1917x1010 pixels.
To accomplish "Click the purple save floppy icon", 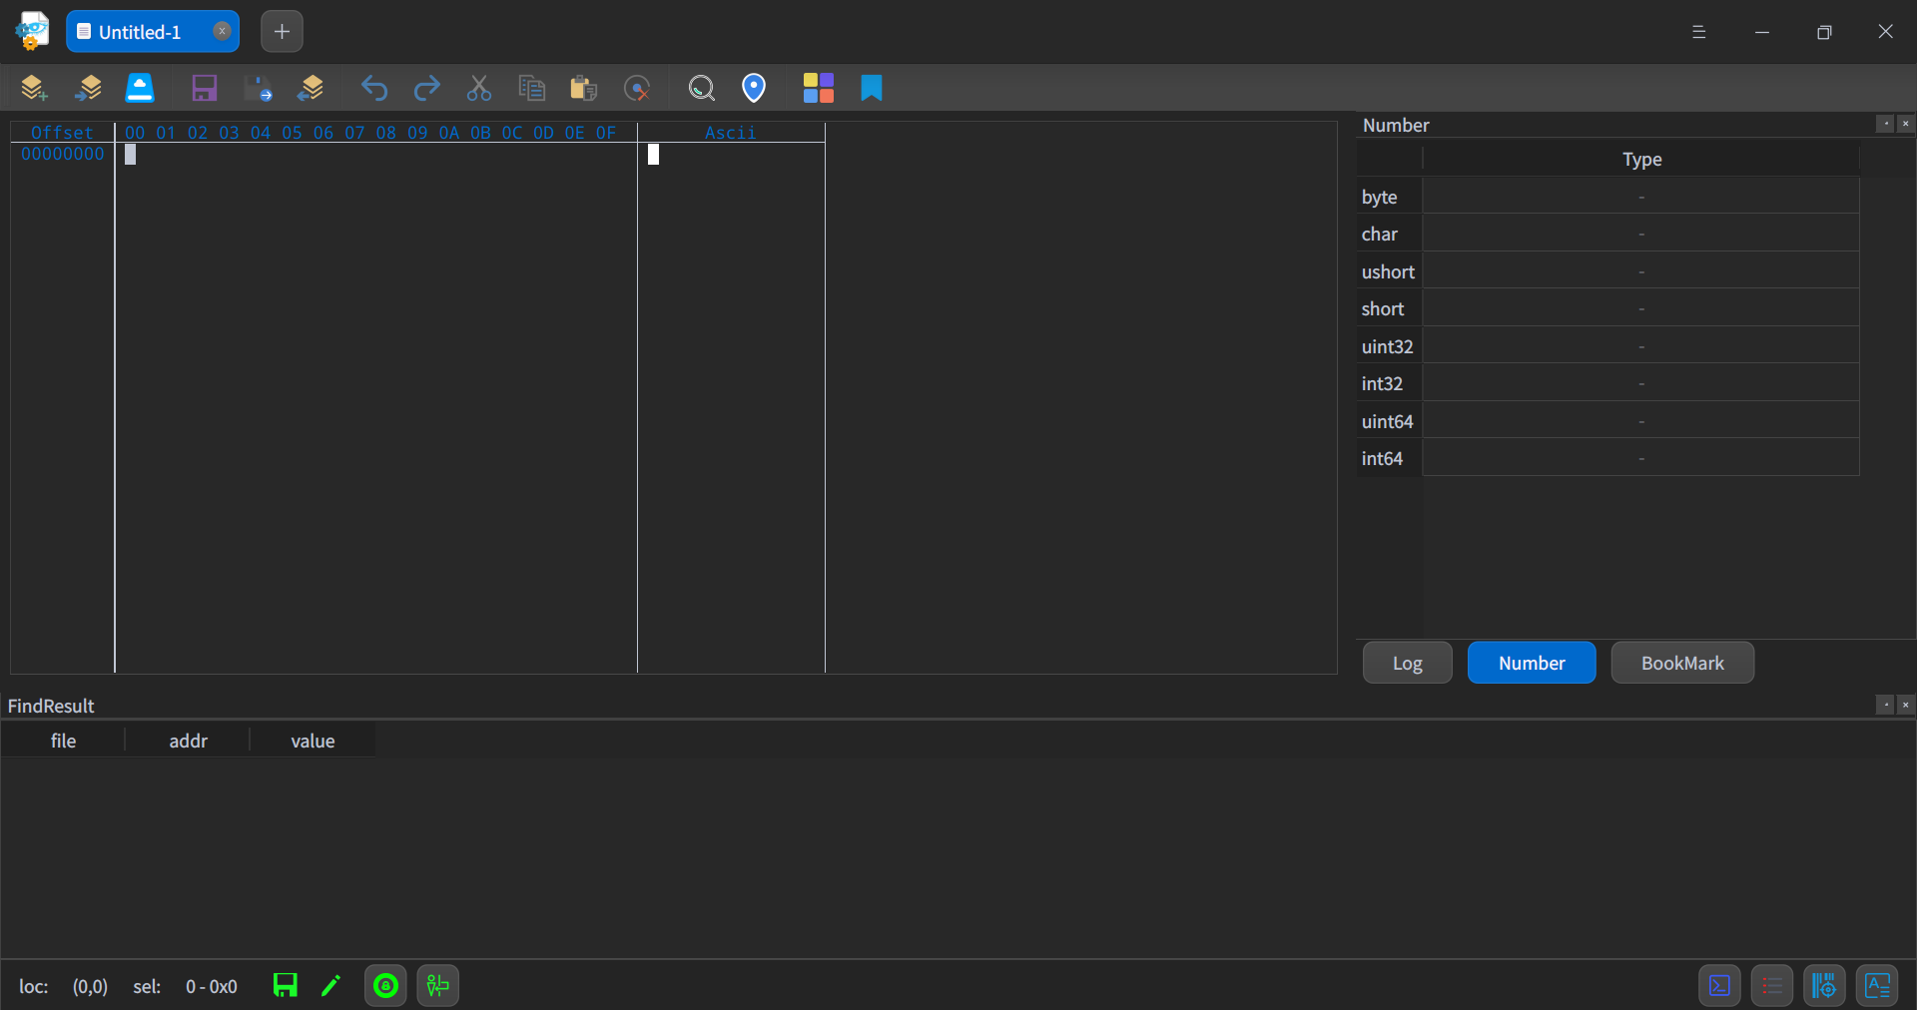I will pos(205,88).
